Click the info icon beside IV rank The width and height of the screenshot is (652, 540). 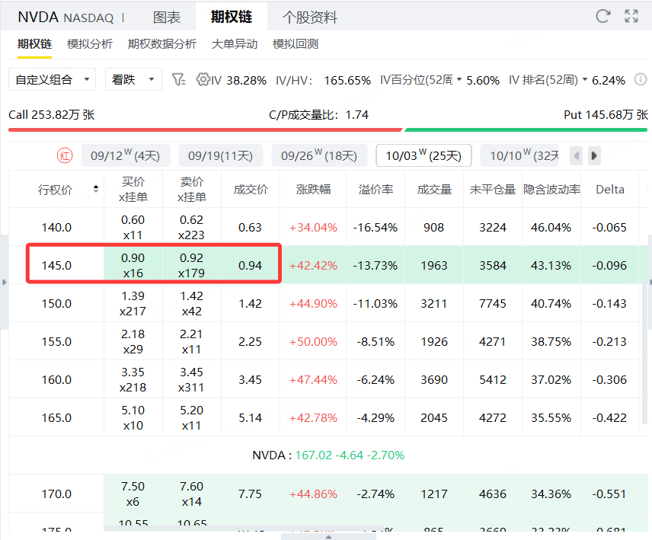[641, 79]
